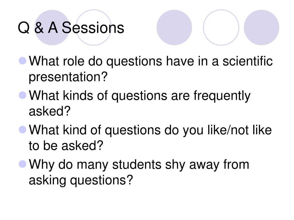
Task: Click the filled lavender circle behind 'Q & A'
Action: pyautogui.click(x=52, y=27)
